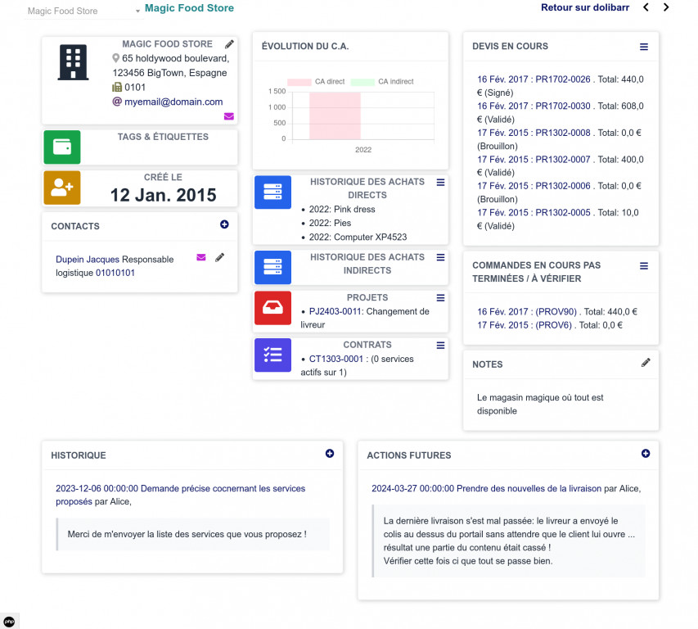
Task: Open menu of Historique des achats directs
Action: pyautogui.click(x=440, y=182)
